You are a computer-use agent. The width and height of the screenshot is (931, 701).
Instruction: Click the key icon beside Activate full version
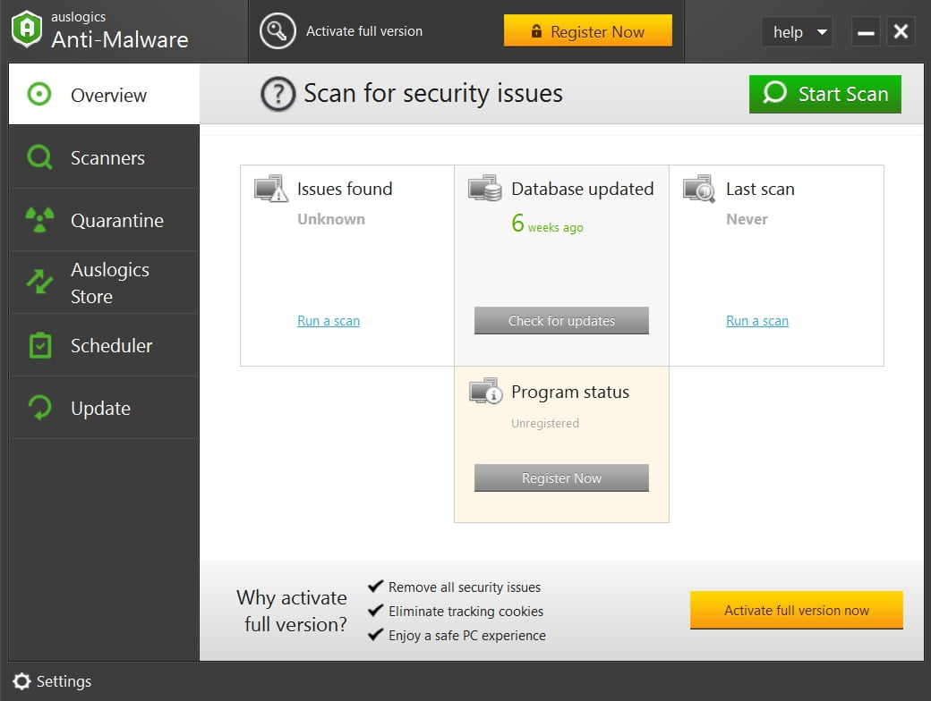278,31
